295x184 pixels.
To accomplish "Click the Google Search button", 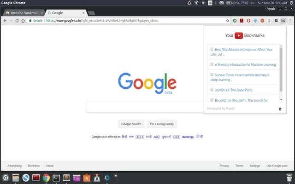I will (x=131, y=124).
